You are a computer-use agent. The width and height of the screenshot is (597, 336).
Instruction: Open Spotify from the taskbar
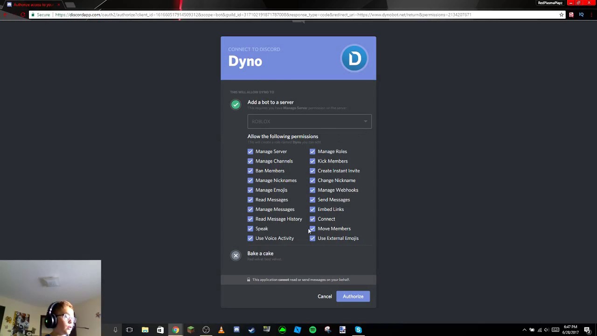pos(312,330)
